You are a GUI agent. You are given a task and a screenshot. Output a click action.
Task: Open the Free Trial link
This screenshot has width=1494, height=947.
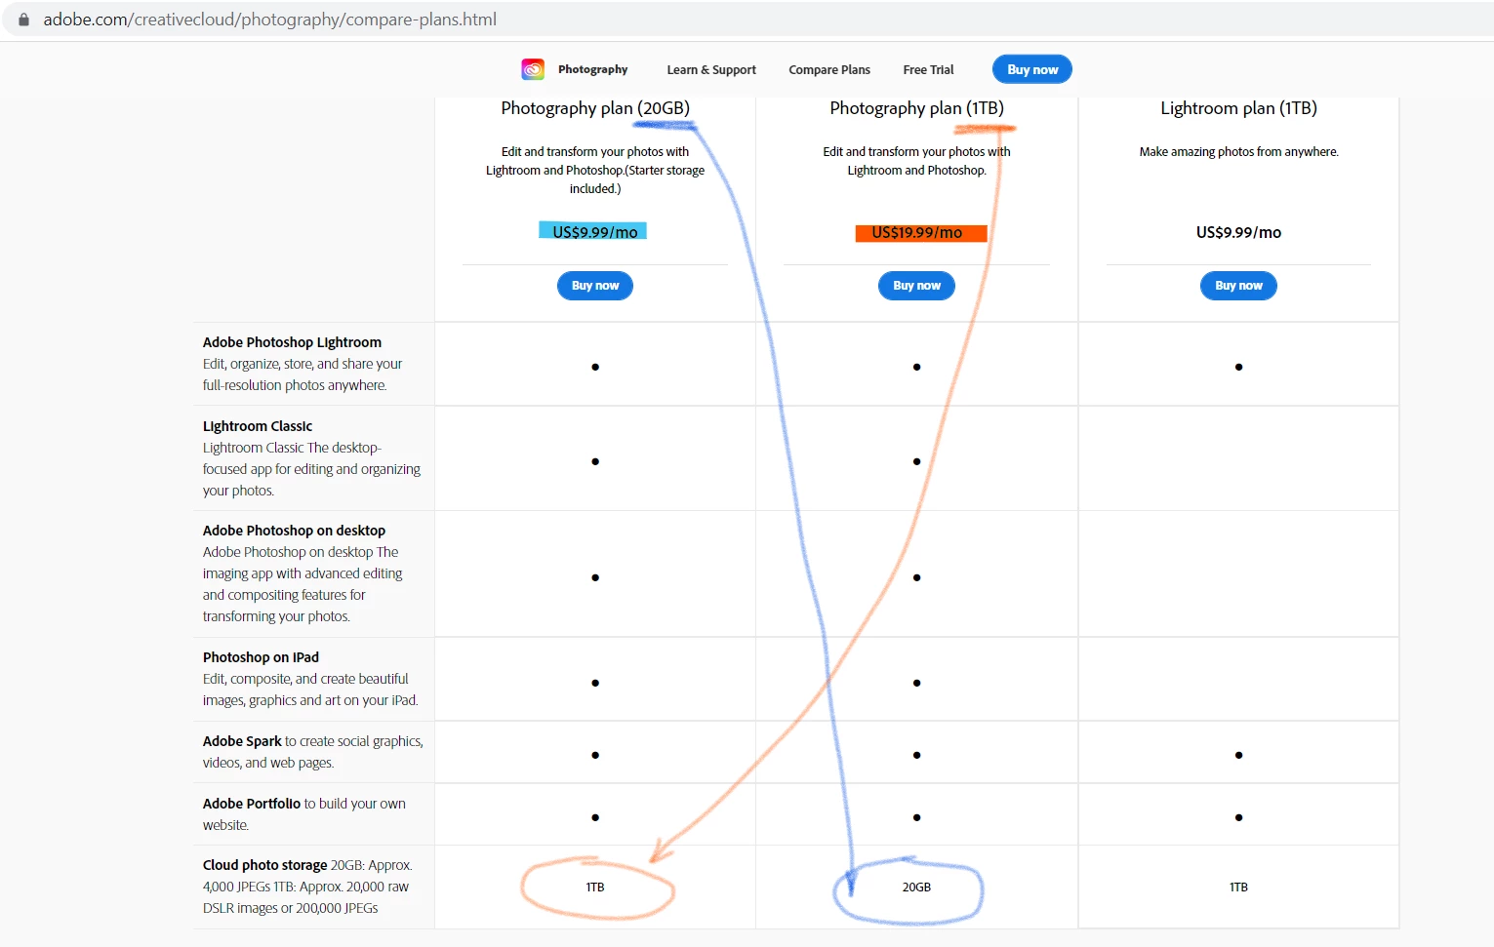pos(928,70)
